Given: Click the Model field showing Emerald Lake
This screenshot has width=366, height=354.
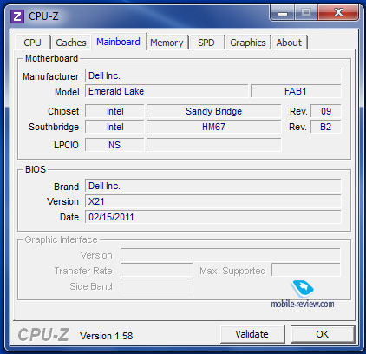Looking at the screenshot, I should [167, 91].
